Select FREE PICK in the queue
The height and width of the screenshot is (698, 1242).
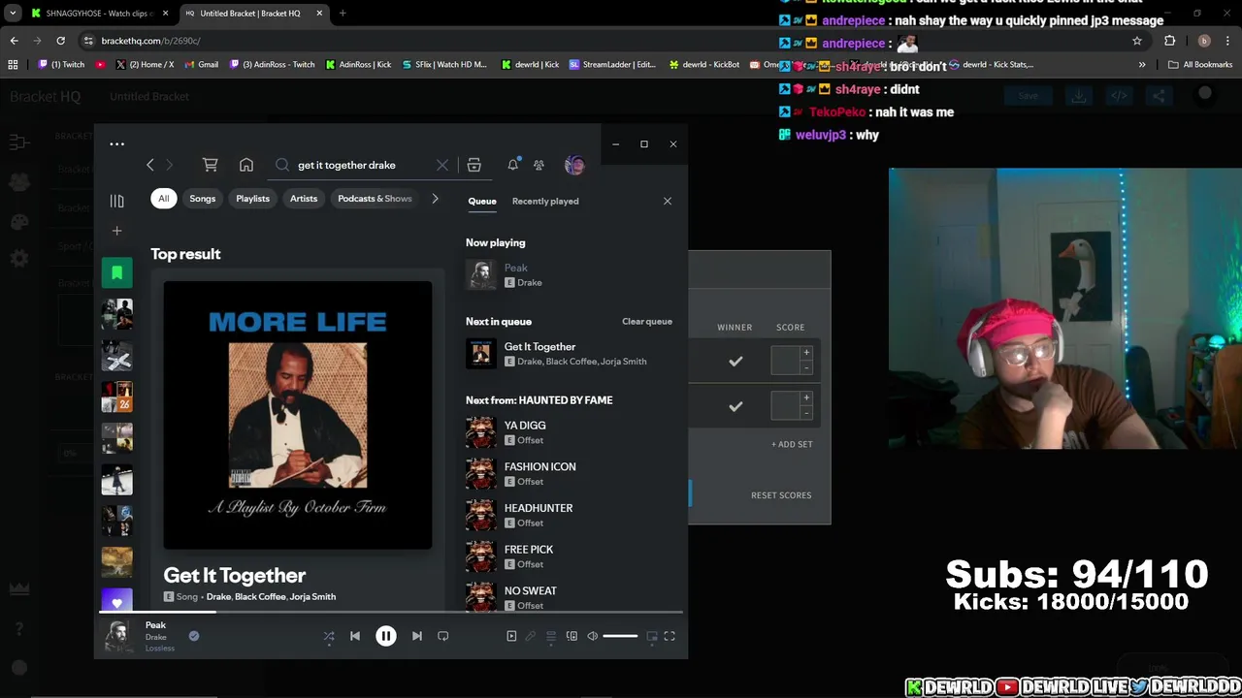click(569, 556)
